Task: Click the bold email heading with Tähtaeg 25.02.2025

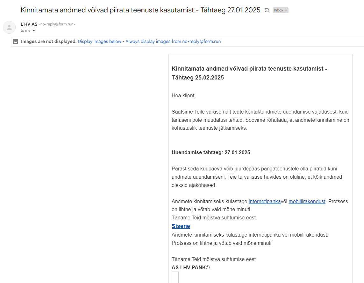Action: tap(249, 73)
